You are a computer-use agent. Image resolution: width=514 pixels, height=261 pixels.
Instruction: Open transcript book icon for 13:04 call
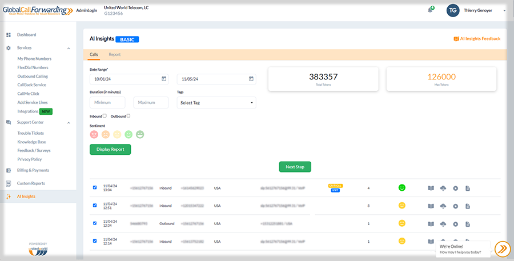pos(431,188)
